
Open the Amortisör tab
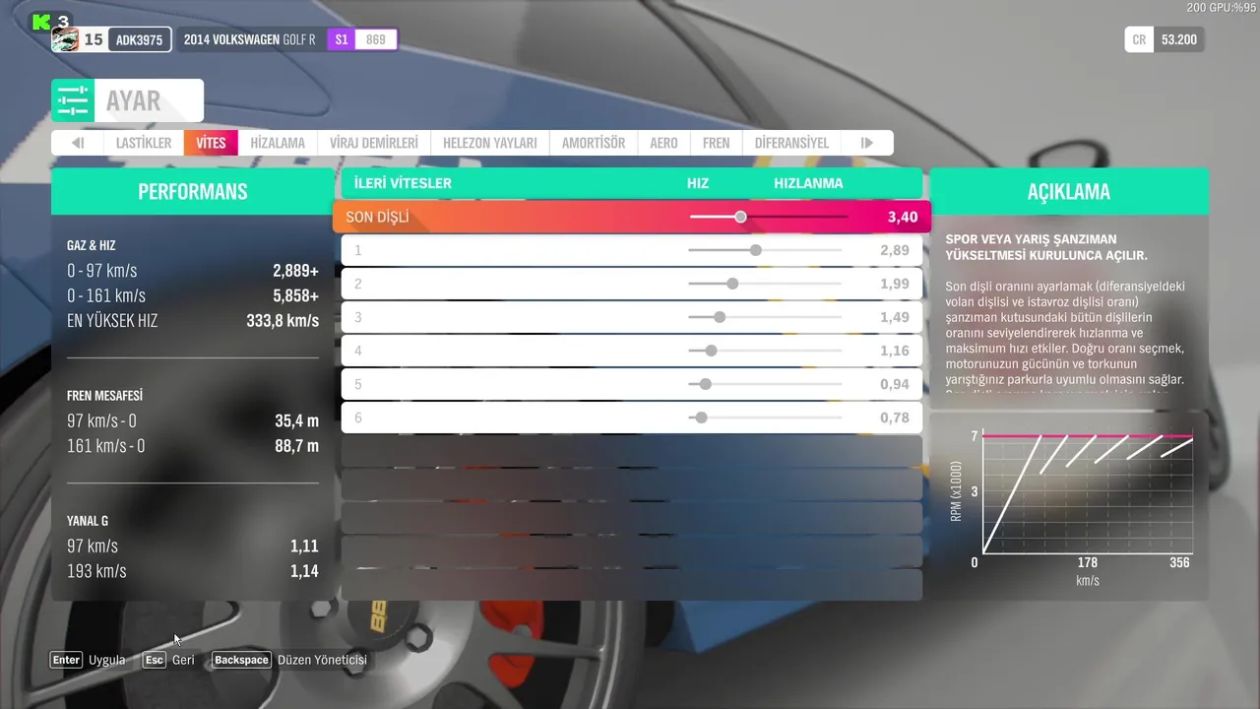pos(594,143)
